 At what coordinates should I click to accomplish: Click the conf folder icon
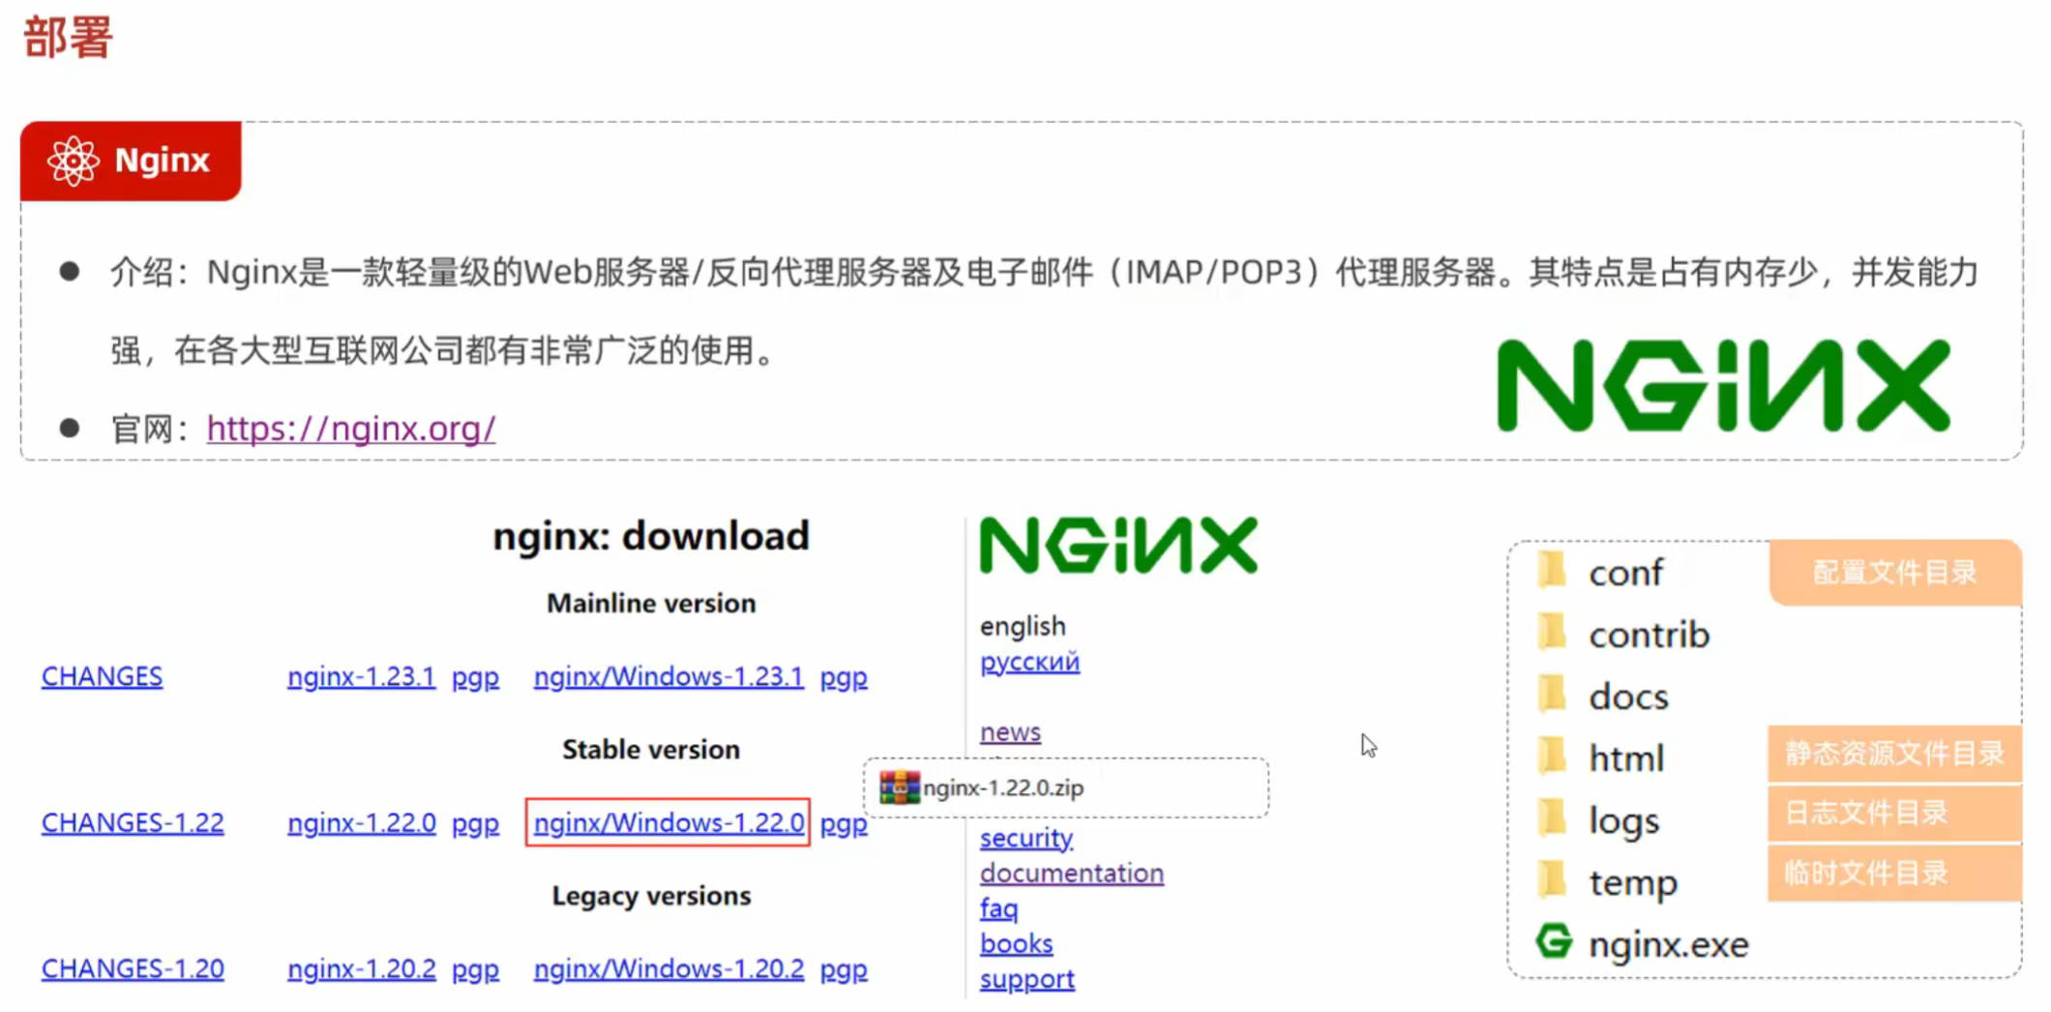1552,570
